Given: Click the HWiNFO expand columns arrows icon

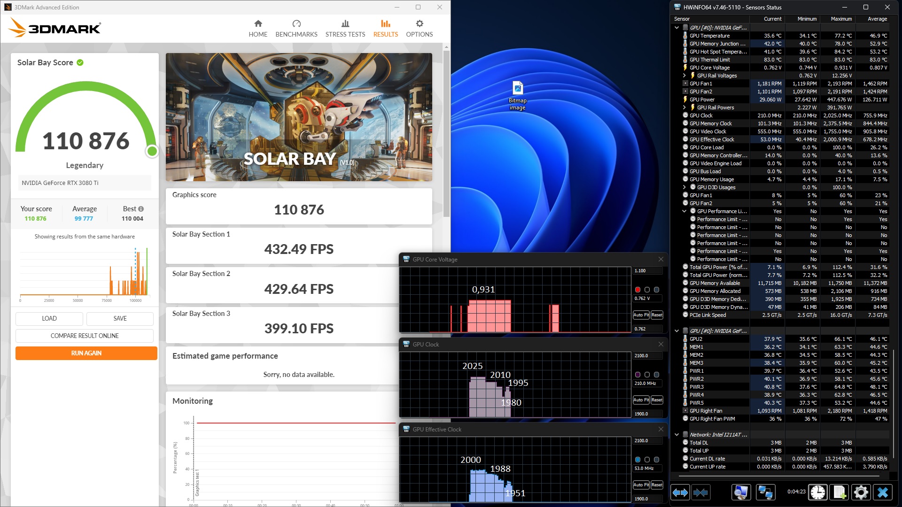Looking at the screenshot, I should [x=680, y=492].
